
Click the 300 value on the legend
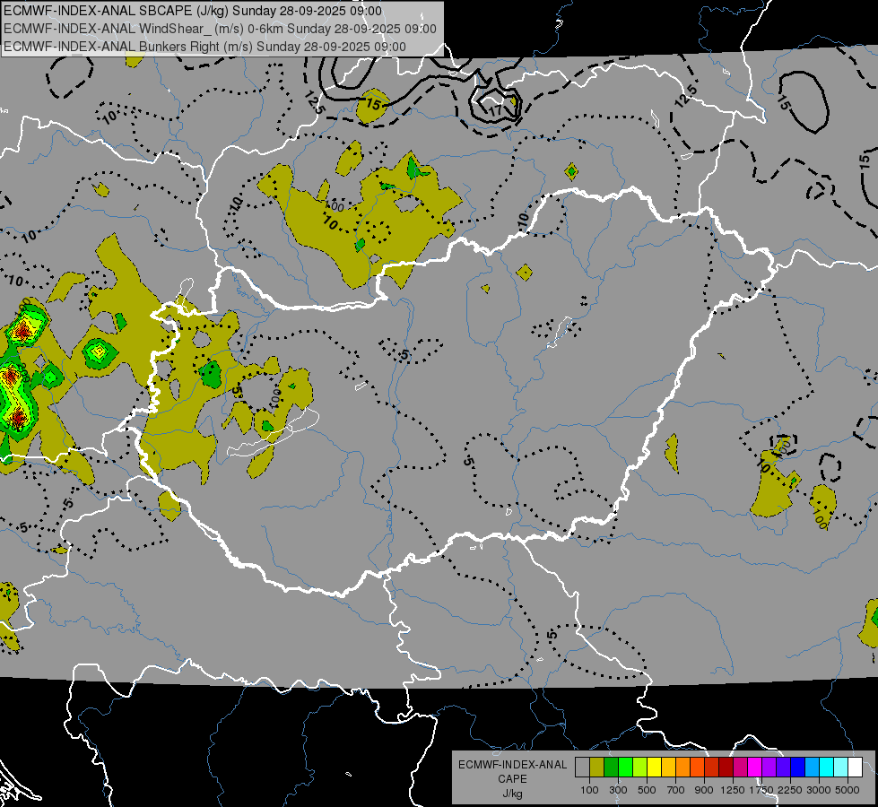coord(618,790)
